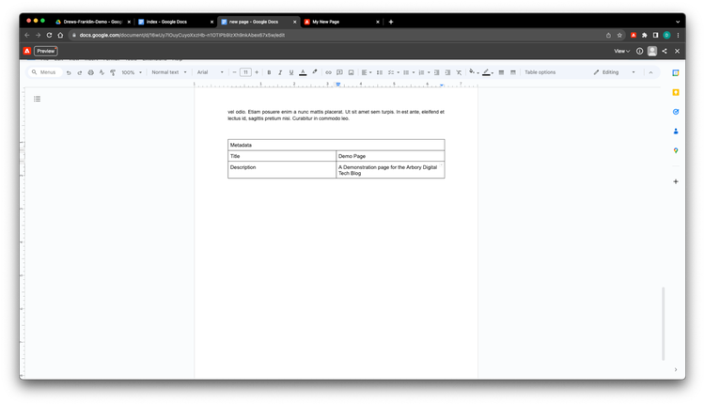705x405 pixels.
Task: Open the border width options
Action: point(501,72)
